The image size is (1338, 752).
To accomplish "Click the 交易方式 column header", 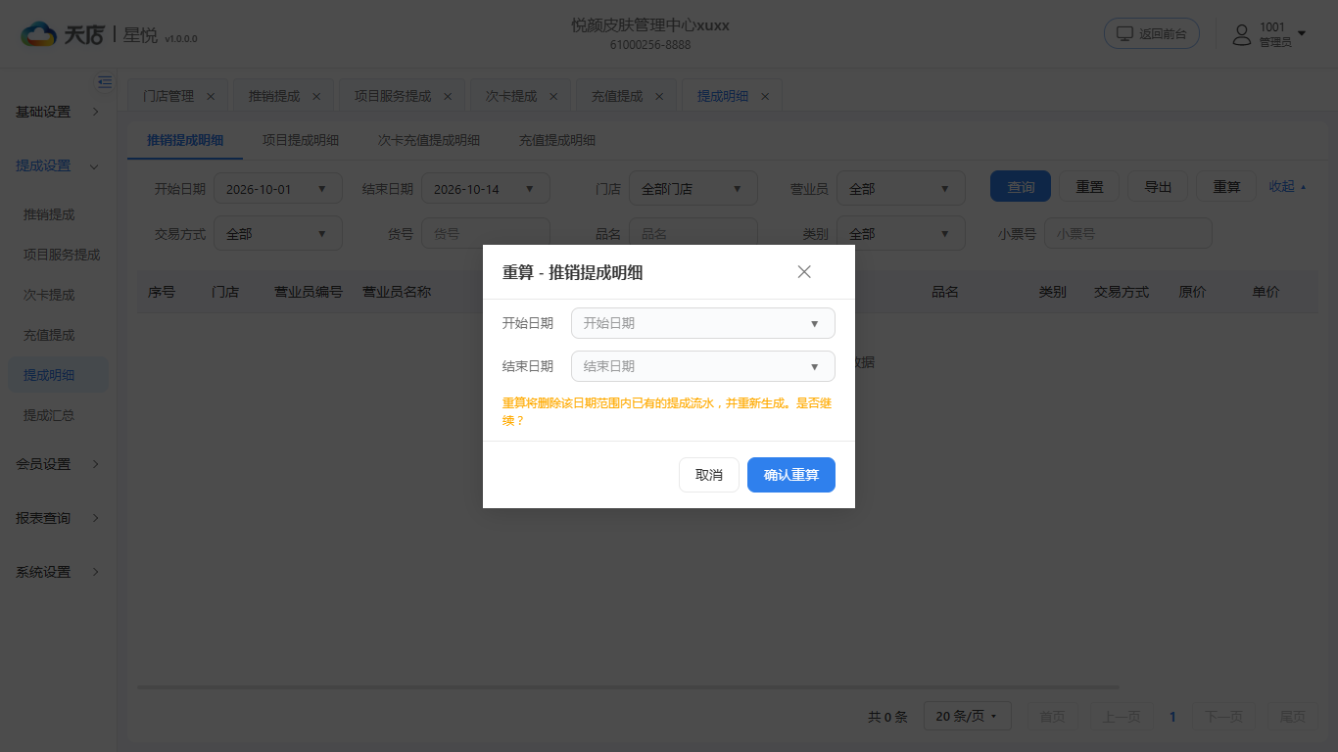I will (1122, 292).
